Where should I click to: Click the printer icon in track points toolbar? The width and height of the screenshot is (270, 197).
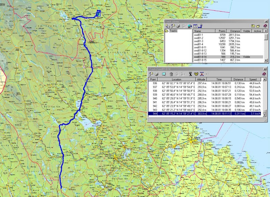click(x=157, y=74)
